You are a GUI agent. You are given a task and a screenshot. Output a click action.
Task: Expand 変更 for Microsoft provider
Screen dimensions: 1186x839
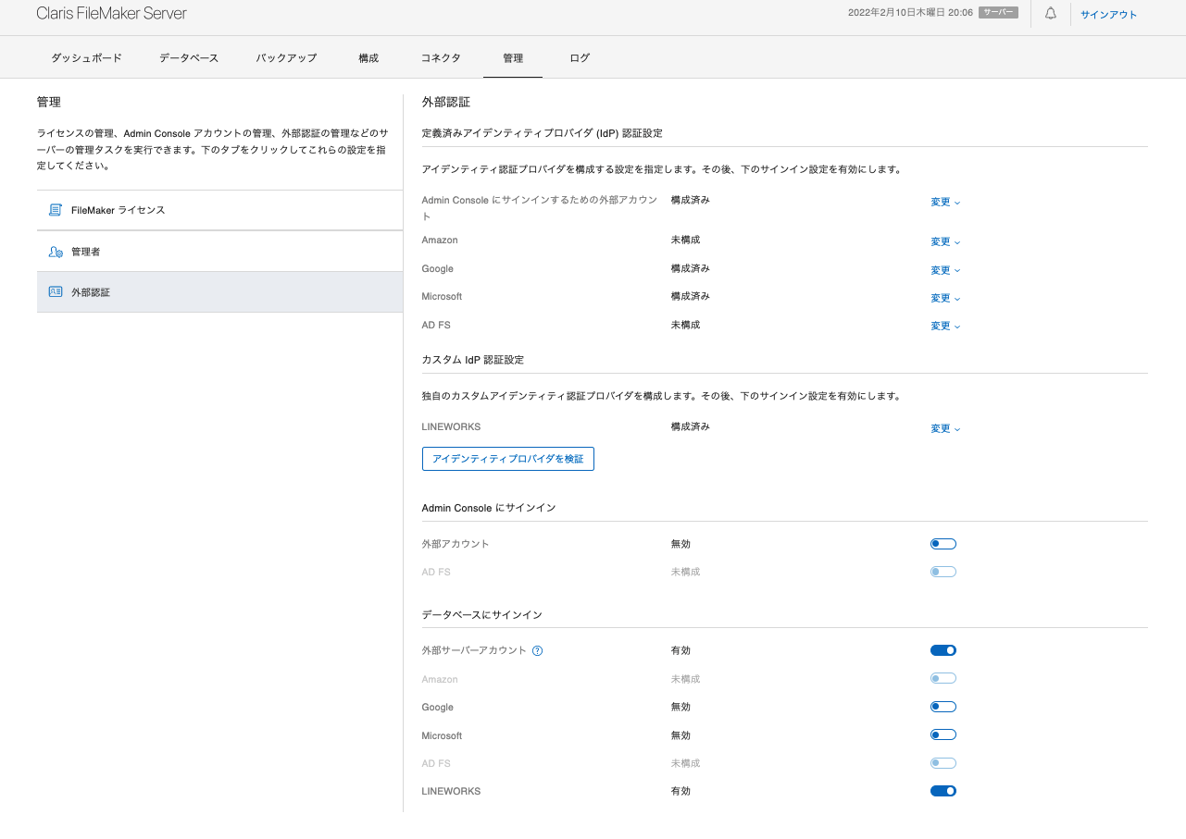pos(945,298)
